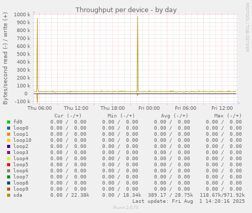Click the loop10 yellow legend swatch
252x213 pixels.
(9, 140)
